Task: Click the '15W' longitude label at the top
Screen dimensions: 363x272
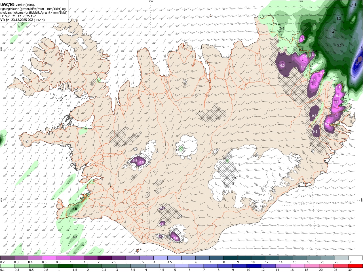Action: coord(300,1)
